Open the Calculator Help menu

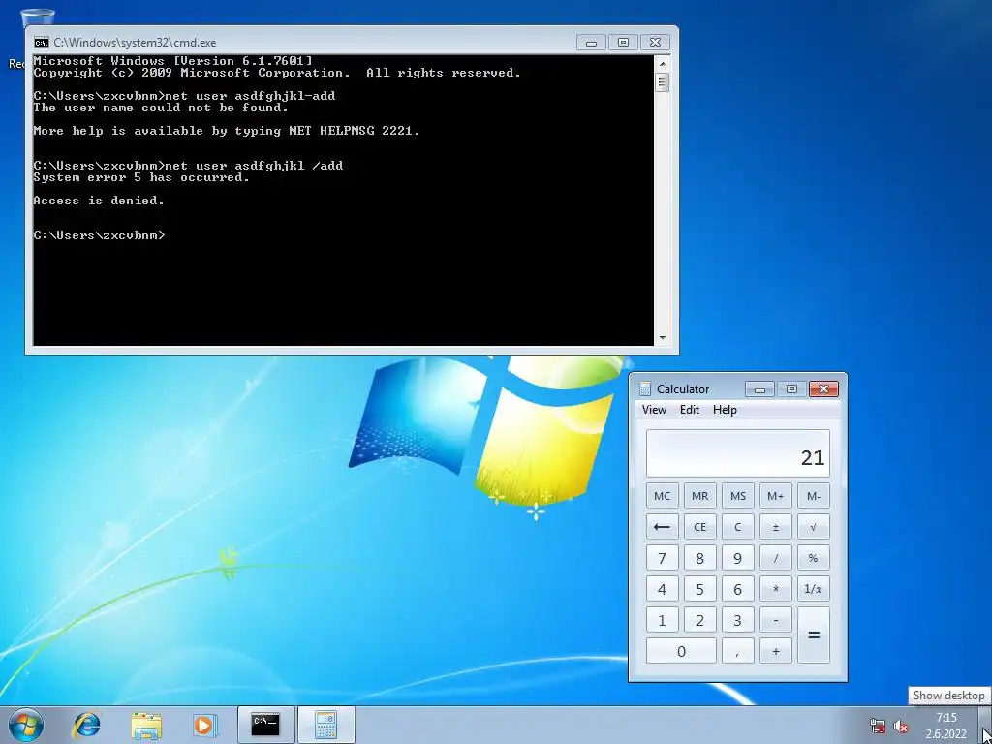(x=725, y=410)
